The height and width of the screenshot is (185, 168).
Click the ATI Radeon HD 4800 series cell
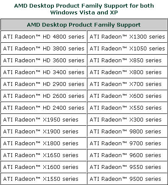coord(44,36)
